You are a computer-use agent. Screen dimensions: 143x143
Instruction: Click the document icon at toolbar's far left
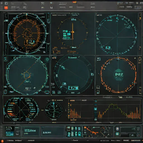(2, 4)
